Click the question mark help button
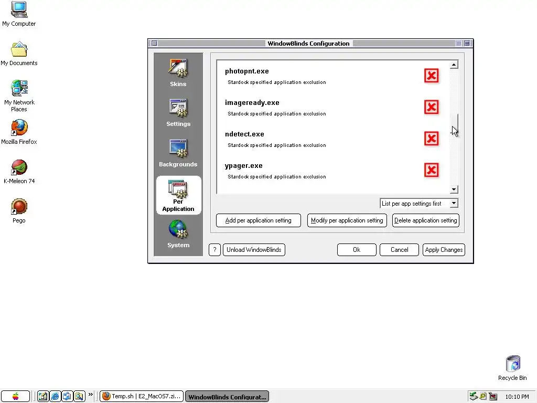This screenshot has width=537, height=403. click(214, 249)
